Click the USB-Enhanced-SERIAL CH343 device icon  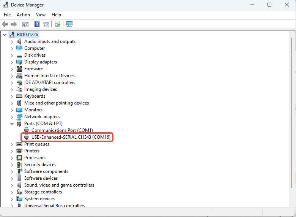pos(27,137)
